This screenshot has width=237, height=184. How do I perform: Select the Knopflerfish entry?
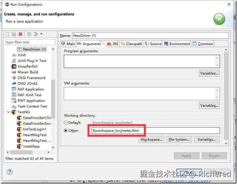(x=28, y=66)
